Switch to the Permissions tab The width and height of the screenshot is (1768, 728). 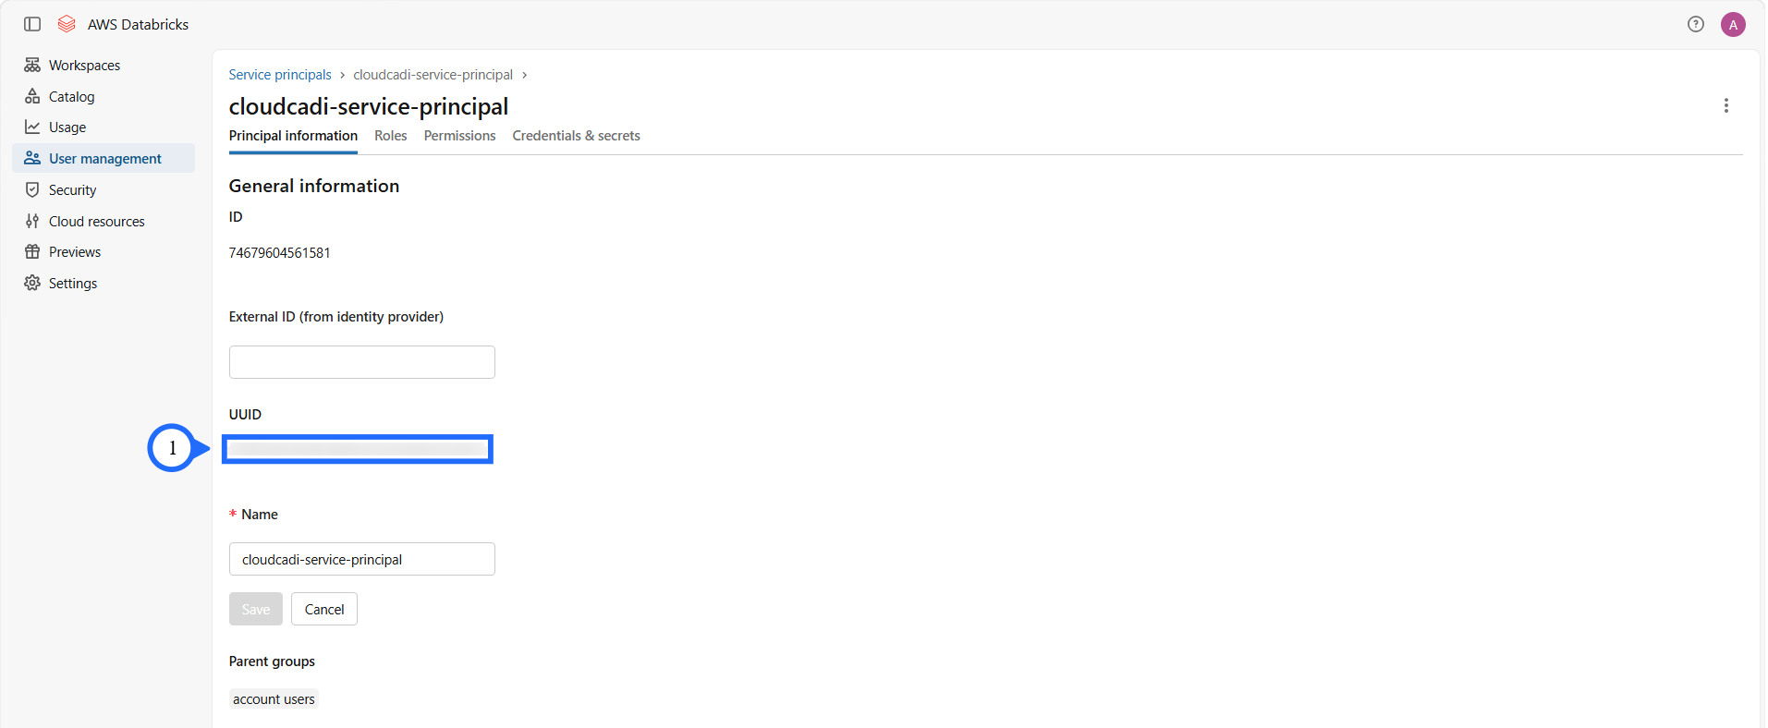coord(459,136)
